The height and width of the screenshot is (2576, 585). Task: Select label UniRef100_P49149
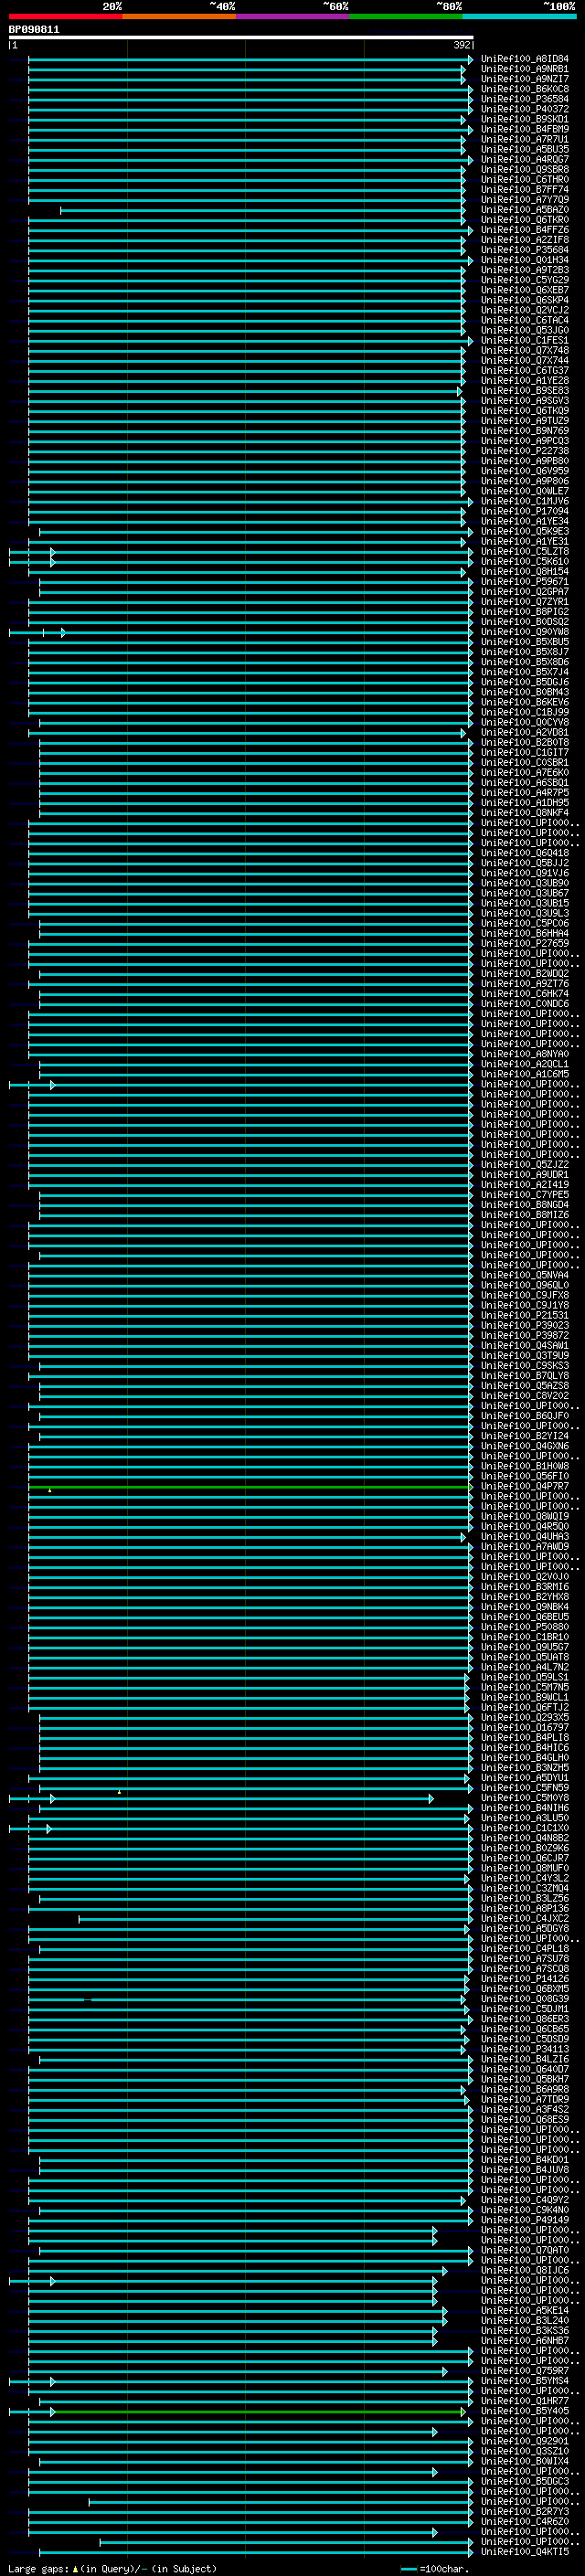[x=525, y=2220]
